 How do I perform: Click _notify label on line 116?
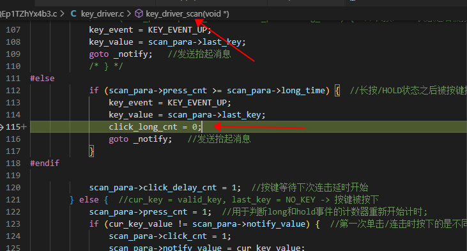click(x=151, y=139)
